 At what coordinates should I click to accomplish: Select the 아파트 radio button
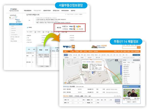(x=28, y=28)
